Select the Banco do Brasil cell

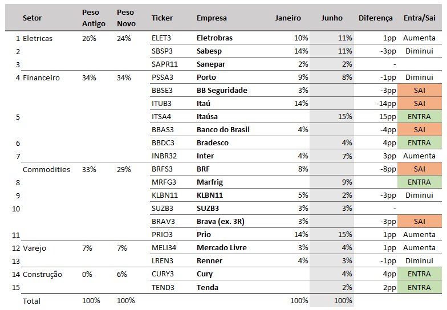click(223, 130)
